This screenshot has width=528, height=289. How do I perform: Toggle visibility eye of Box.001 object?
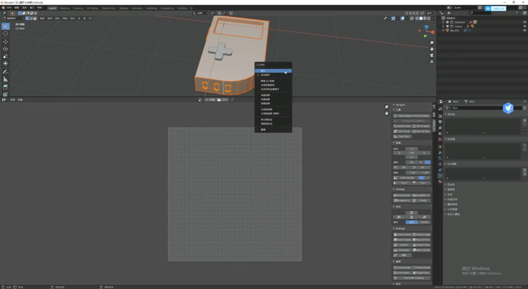click(x=524, y=30)
